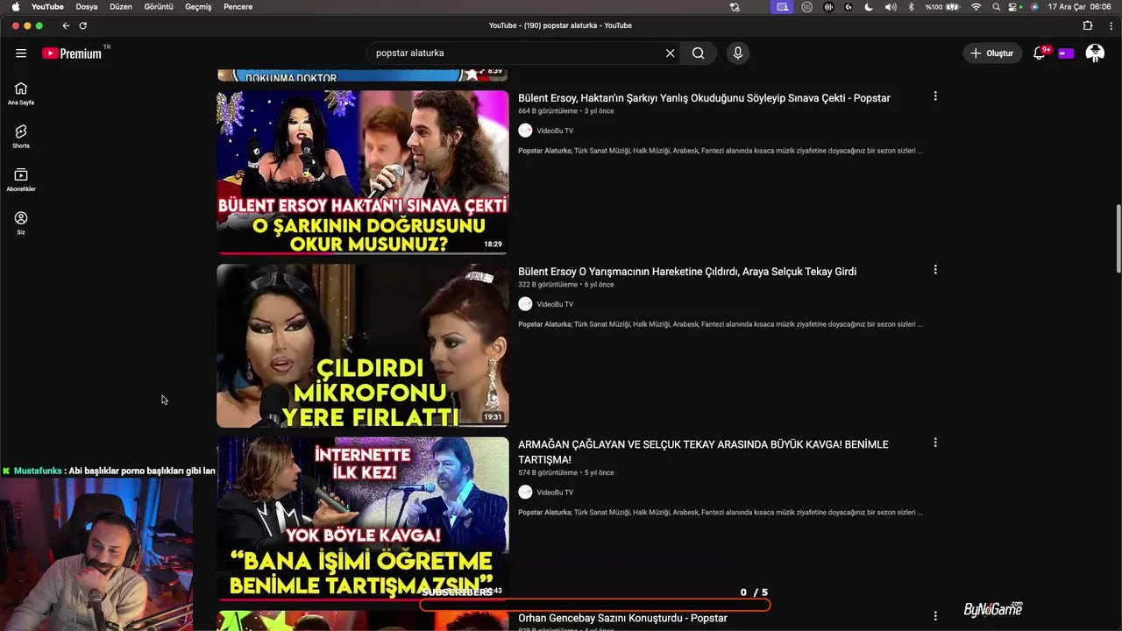The image size is (1122, 631).
Task: Open Control Center in menu bar
Action: click(x=1014, y=7)
